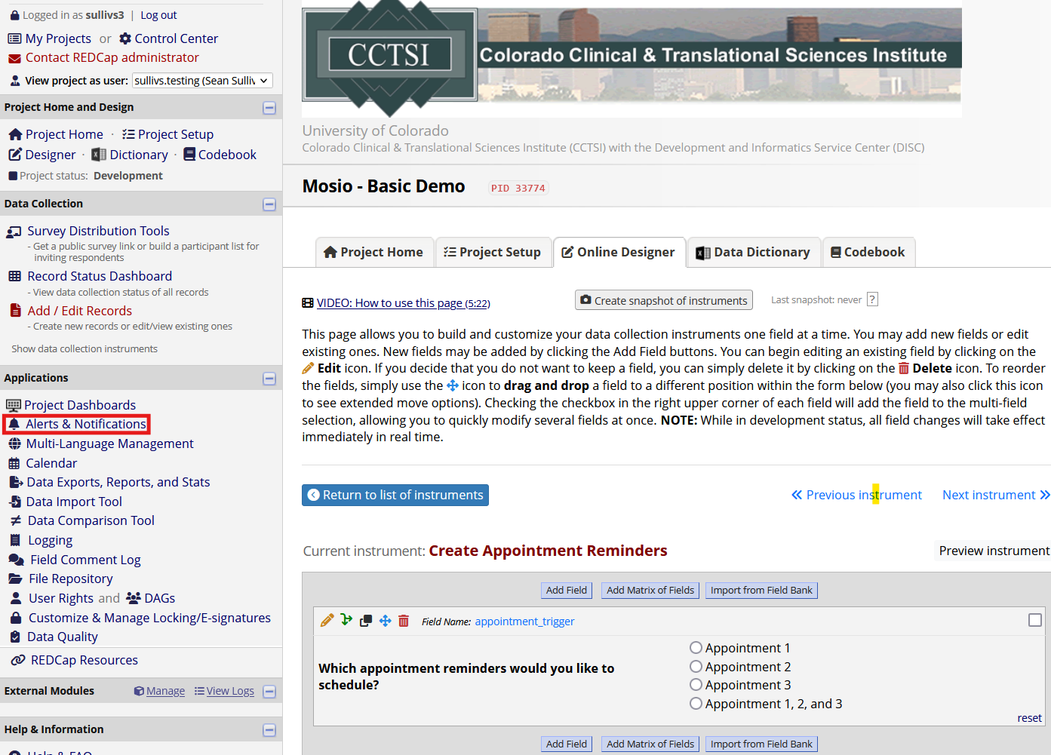Click the Manage link in External Modules
The image size is (1051, 755).
[165, 691]
